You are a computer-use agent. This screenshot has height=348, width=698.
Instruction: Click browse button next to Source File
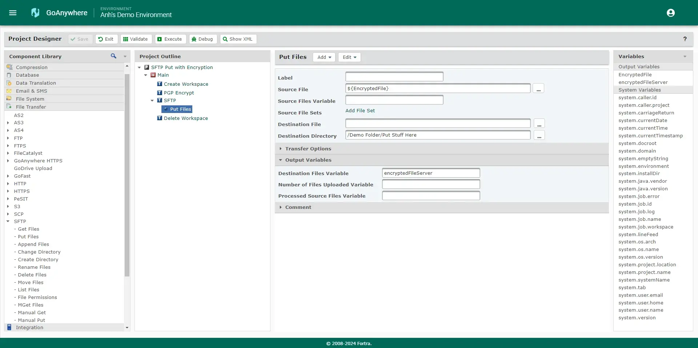(x=538, y=89)
